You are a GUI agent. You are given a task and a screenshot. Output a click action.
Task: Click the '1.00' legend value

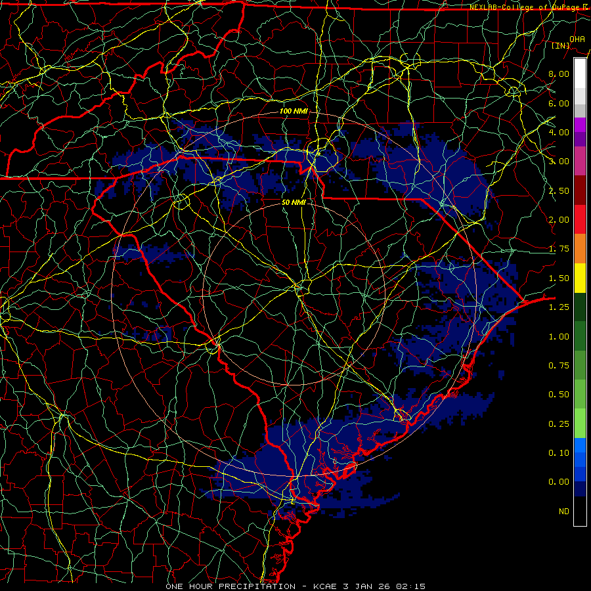[x=559, y=337]
